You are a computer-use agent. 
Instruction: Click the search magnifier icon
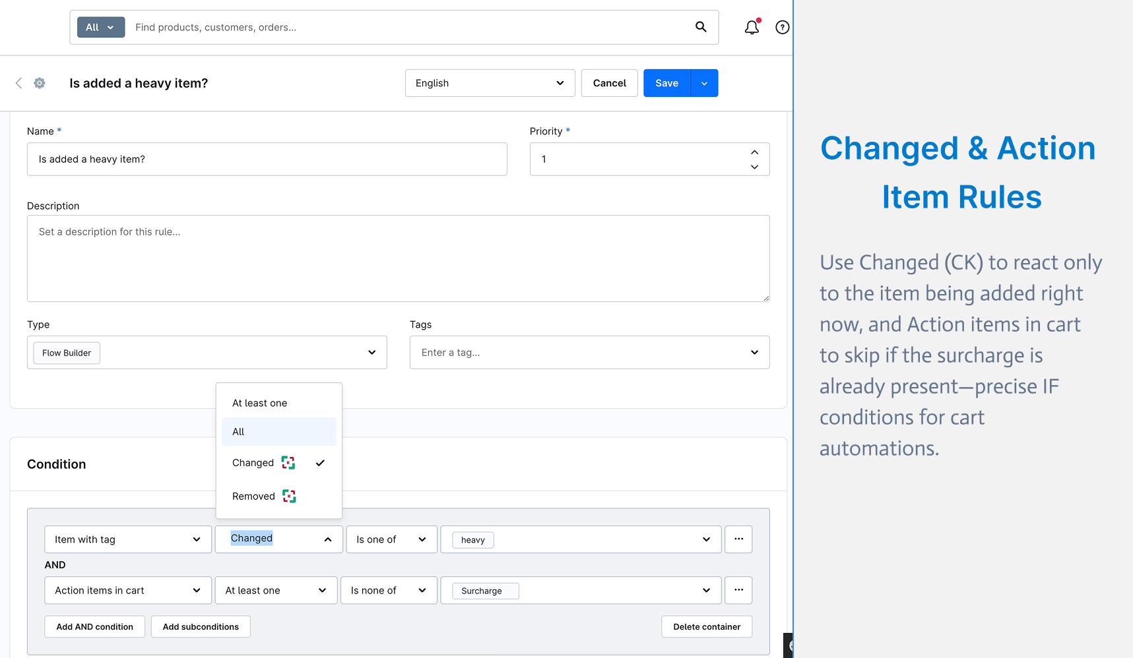(701, 27)
